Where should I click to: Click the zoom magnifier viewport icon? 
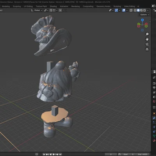coord(147,34)
